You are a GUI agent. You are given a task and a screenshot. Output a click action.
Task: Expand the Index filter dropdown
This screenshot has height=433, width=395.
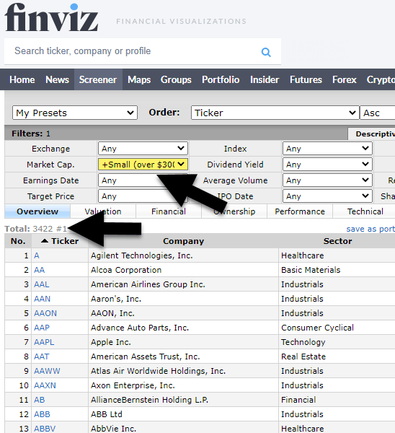(x=327, y=149)
